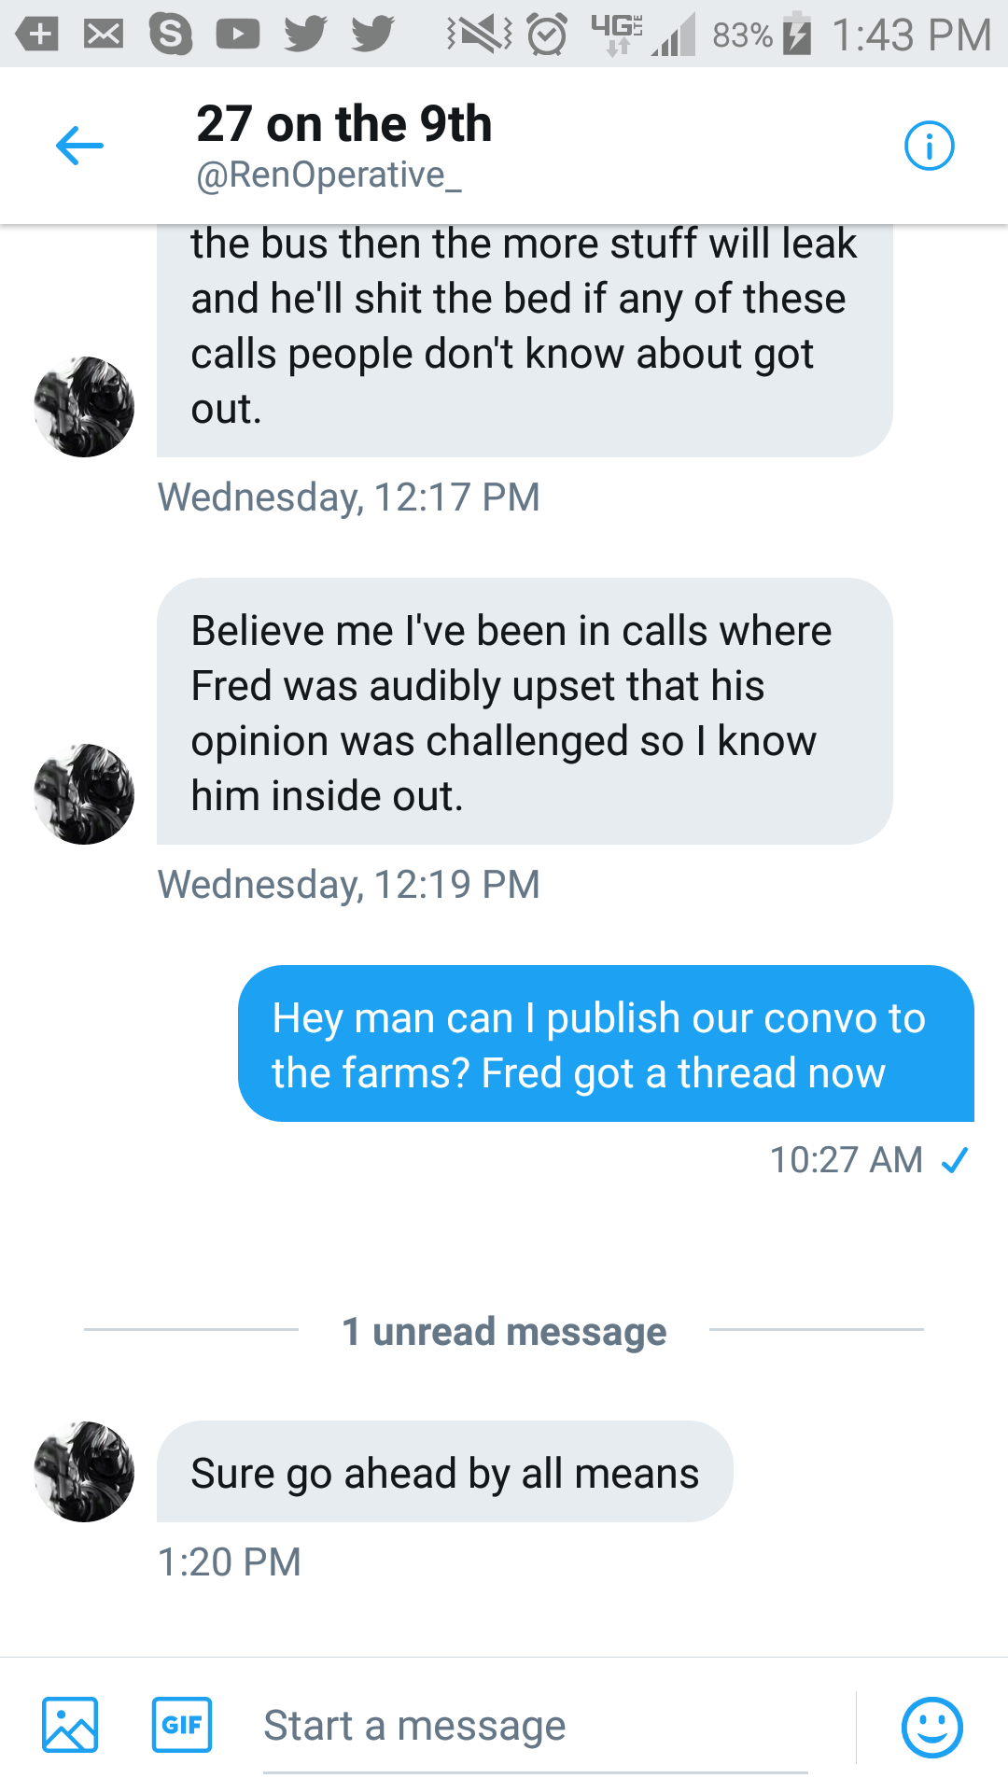Focus the 'Start a message' field
The width and height of the screenshot is (1008, 1792).
536,1726
